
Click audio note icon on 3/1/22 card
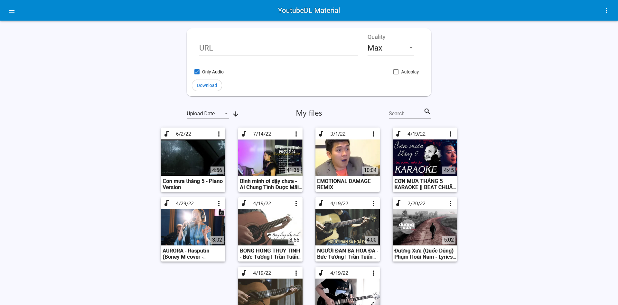click(321, 134)
